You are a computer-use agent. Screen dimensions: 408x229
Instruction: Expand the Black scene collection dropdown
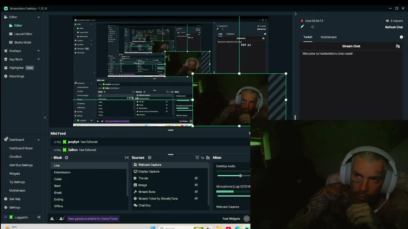coord(52,157)
